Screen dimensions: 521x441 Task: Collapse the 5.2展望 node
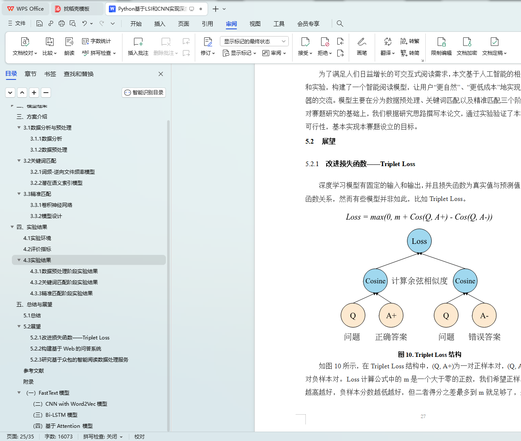[x=19, y=326]
